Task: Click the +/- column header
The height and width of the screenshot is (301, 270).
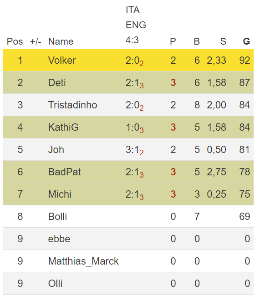Action: coord(36,41)
